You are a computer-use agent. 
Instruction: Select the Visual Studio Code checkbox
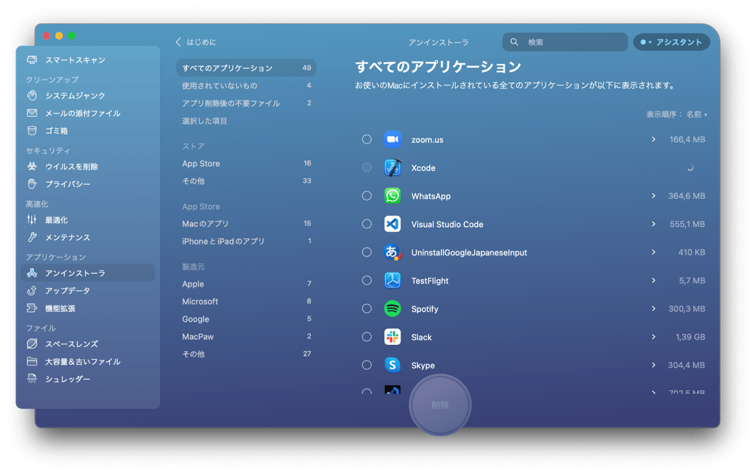[x=367, y=224]
